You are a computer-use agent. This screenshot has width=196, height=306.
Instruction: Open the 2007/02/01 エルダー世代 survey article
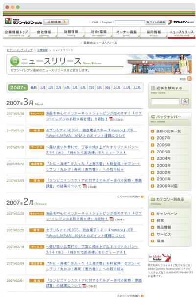pyautogui.click(x=94, y=283)
